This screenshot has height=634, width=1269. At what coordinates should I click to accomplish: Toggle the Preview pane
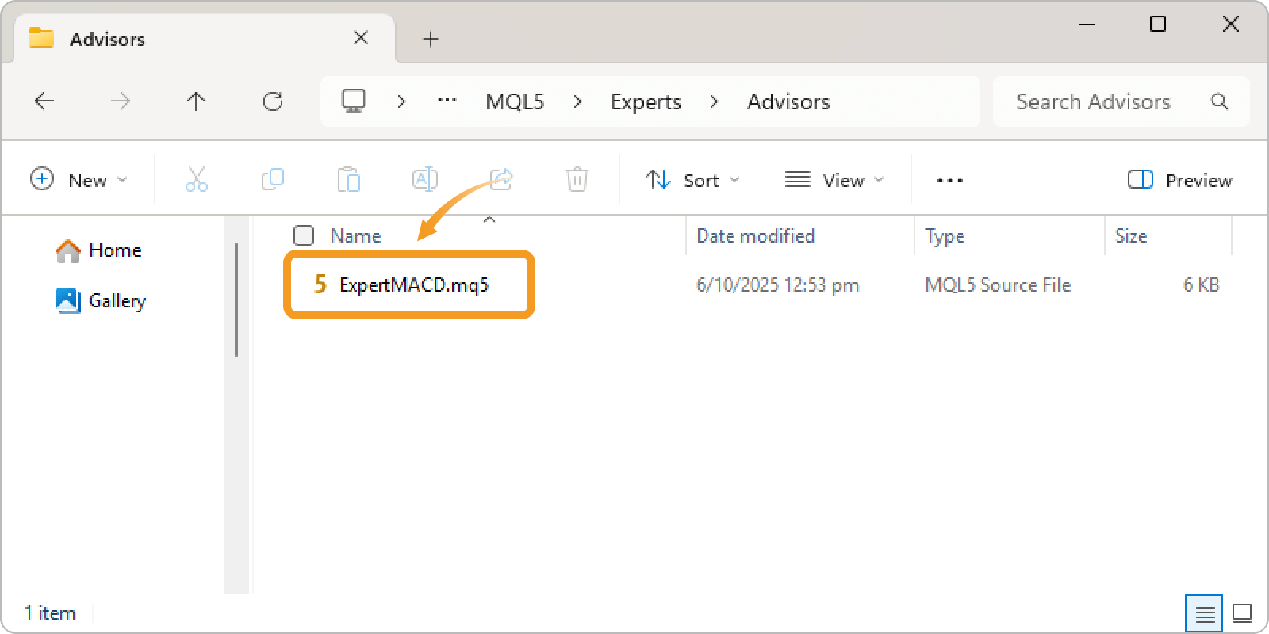click(1179, 180)
